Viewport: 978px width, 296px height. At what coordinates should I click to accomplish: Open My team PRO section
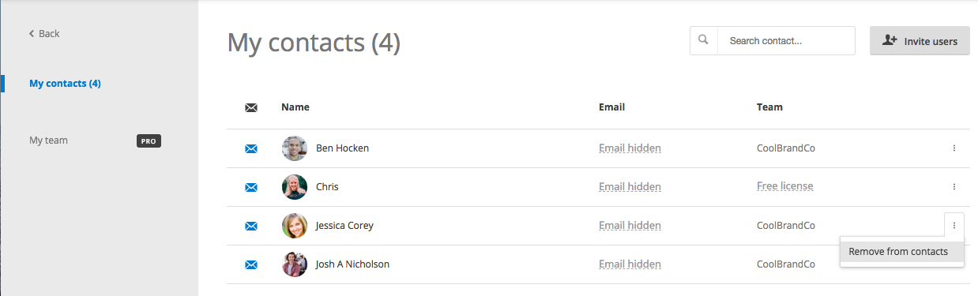95,141
